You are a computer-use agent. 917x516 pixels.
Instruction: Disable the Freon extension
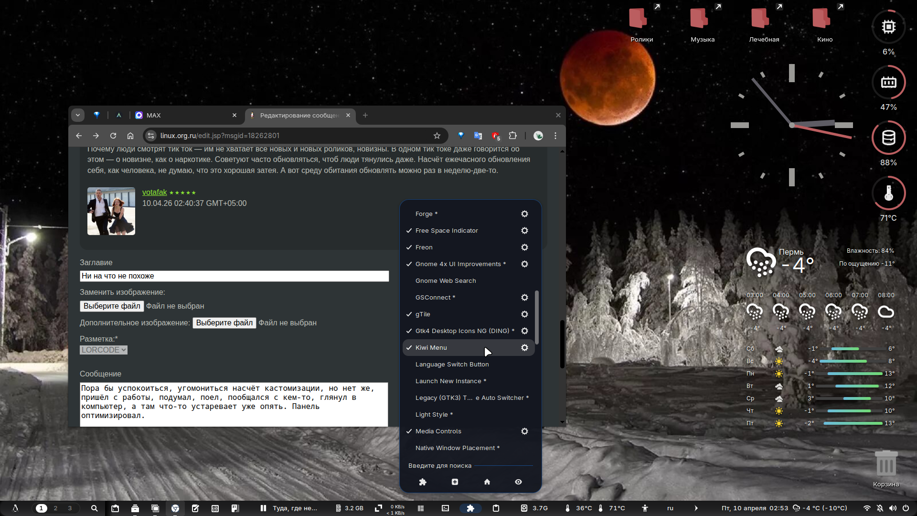click(424, 247)
